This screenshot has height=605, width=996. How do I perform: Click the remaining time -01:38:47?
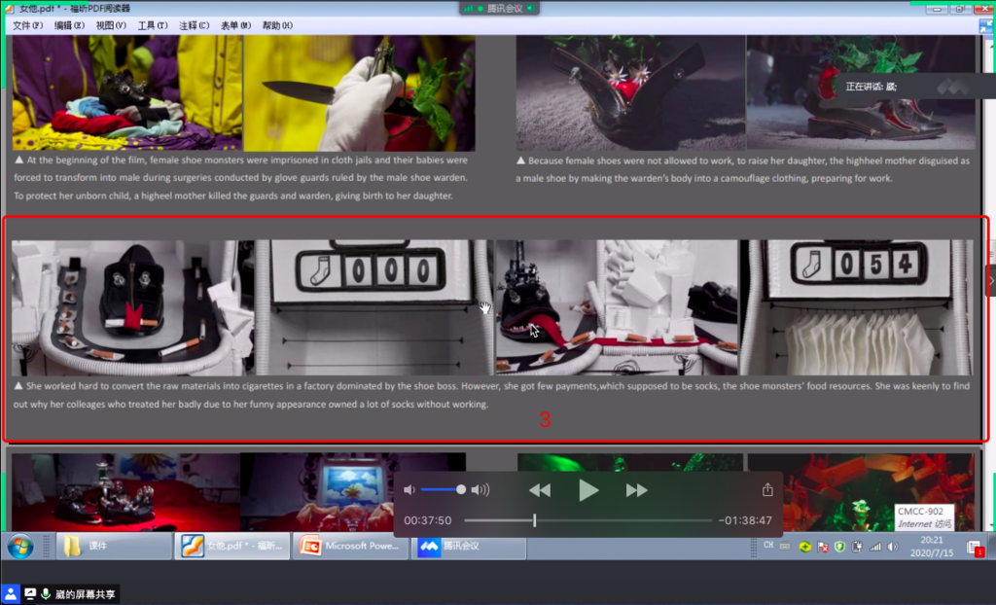745,520
